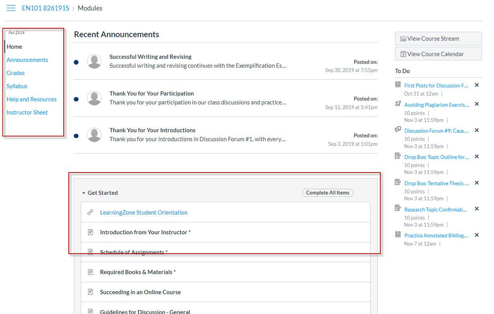This screenshot has height=314, width=494.
Task: Open the hamburger navigation menu
Action: coord(11,8)
